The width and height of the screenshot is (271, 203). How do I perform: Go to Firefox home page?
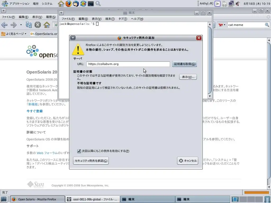click(x=47, y=25)
